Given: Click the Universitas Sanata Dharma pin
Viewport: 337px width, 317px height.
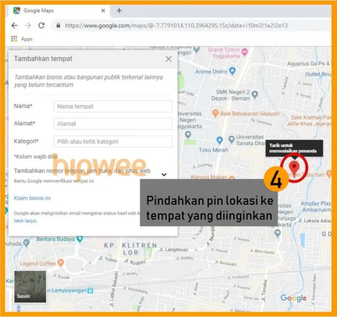Looking at the screenshot, I should point(232,140).
